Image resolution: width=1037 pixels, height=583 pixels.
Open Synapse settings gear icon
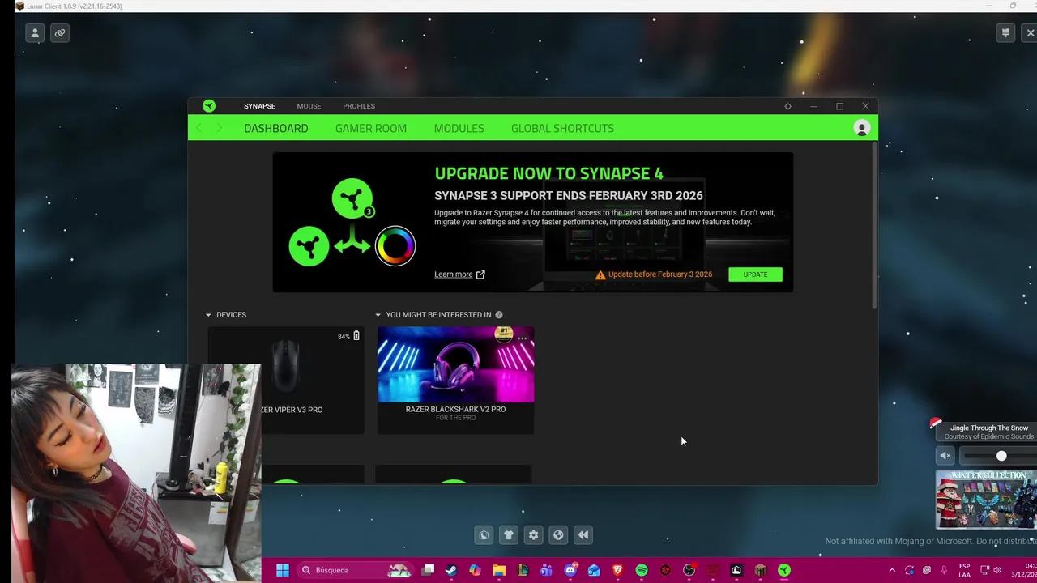(x=787, y=106)
